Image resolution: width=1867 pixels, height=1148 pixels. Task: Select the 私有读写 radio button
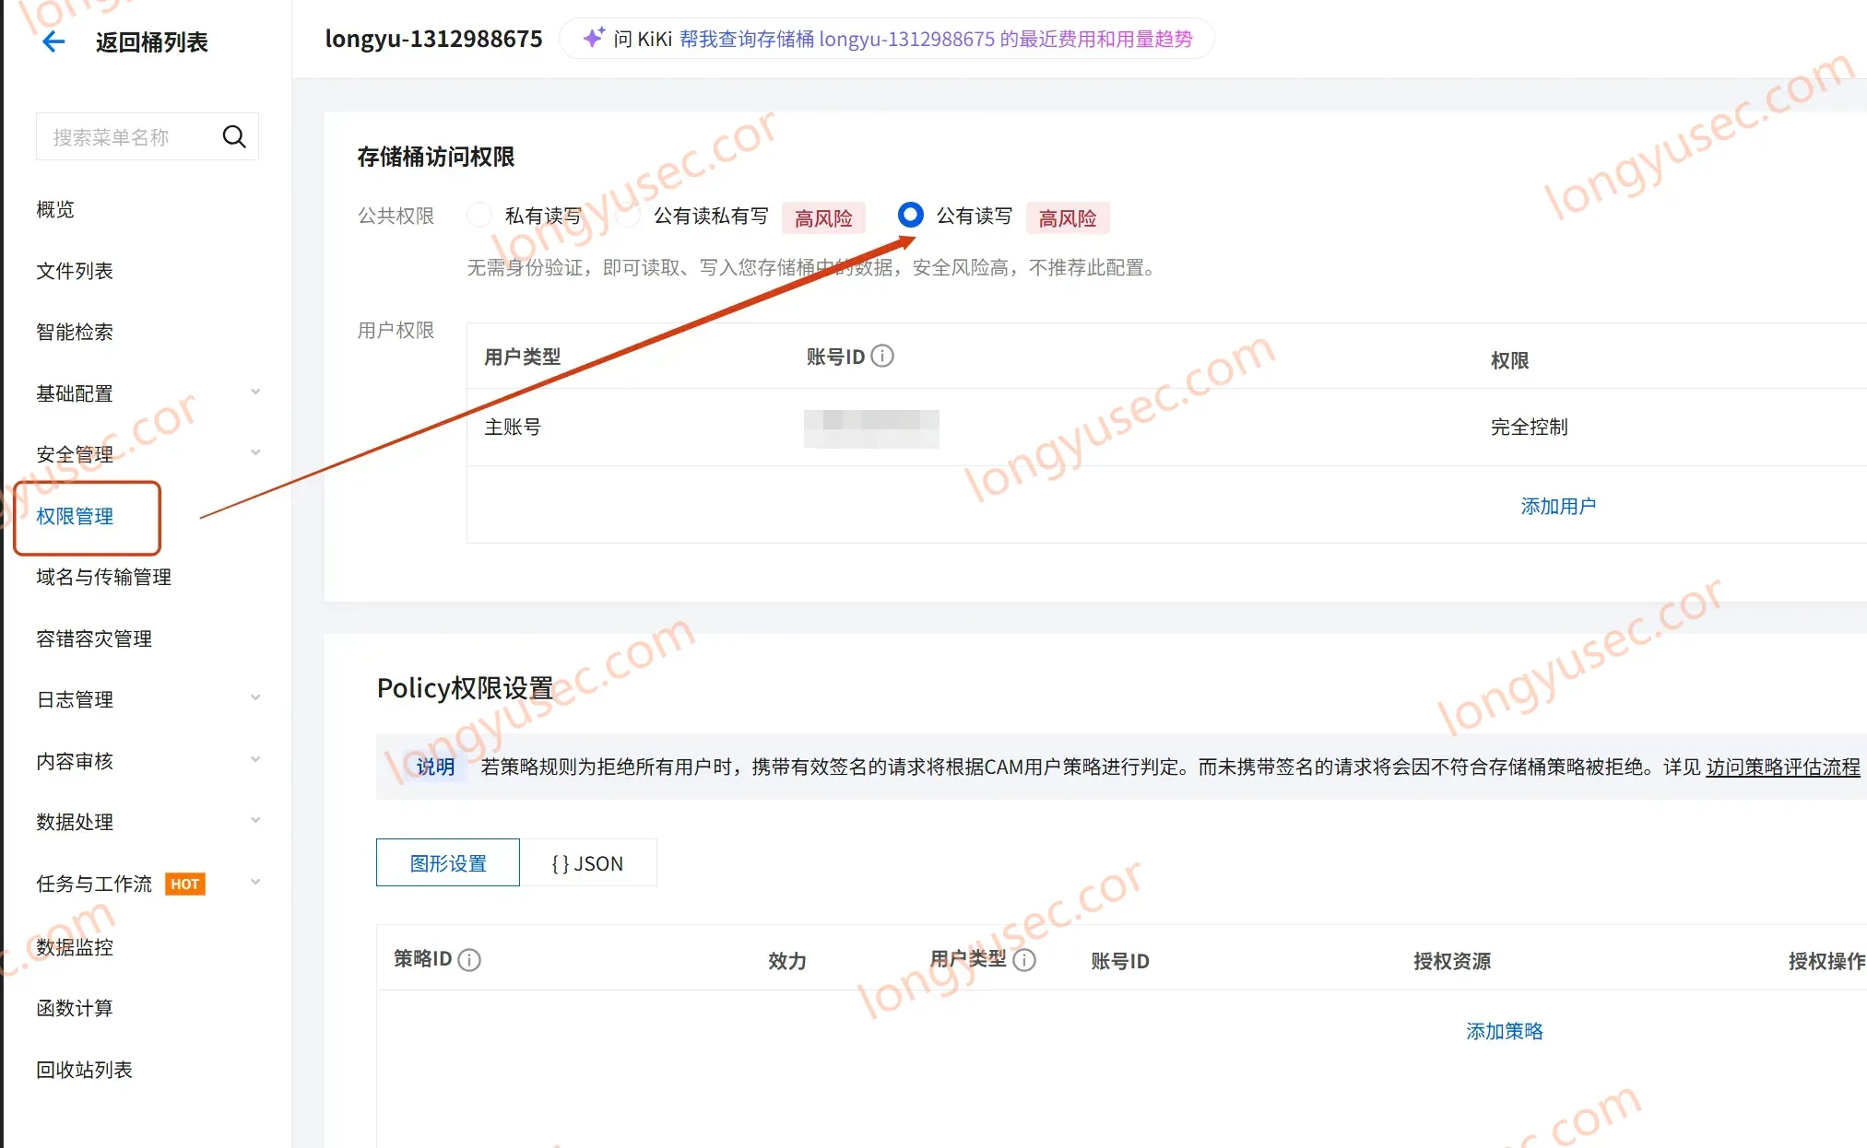coord(479,216)
